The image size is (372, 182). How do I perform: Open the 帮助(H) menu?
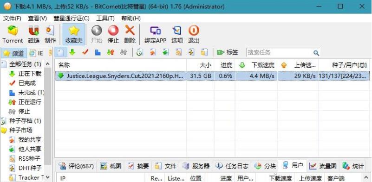131,19
